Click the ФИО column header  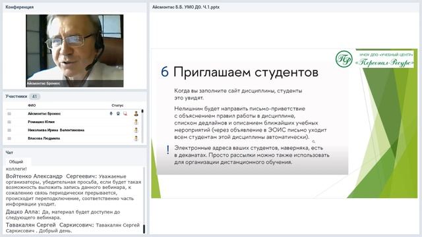click(x=32, y=105)
